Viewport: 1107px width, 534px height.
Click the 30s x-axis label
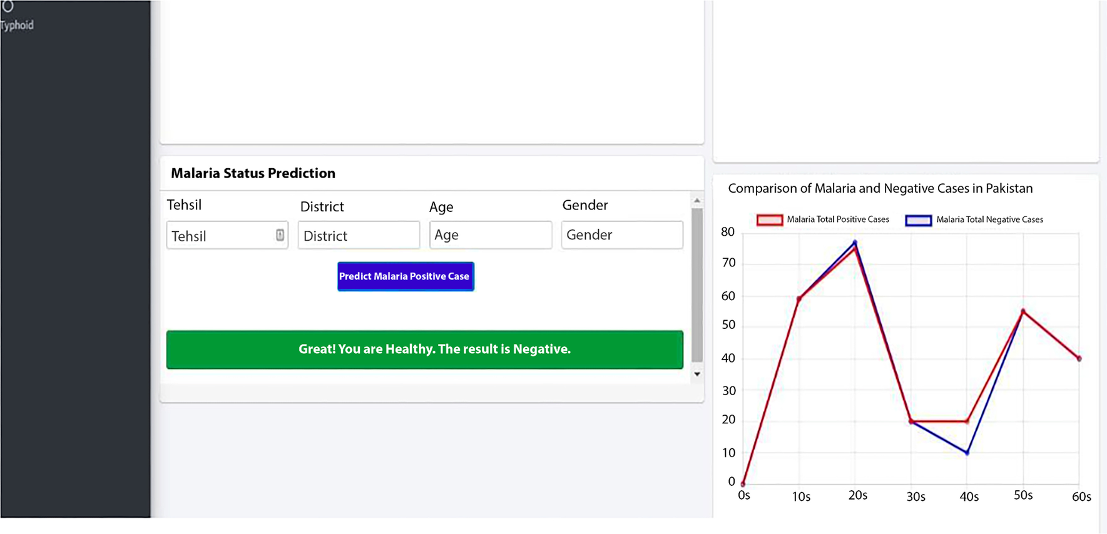coord(916,496)
